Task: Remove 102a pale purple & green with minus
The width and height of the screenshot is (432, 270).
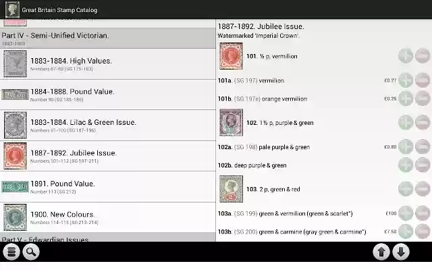Action: [x=423, y=146]
